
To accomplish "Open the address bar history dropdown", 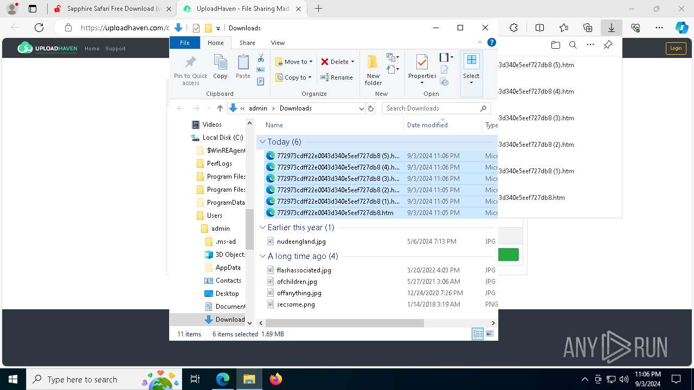I will click(362, 108).
